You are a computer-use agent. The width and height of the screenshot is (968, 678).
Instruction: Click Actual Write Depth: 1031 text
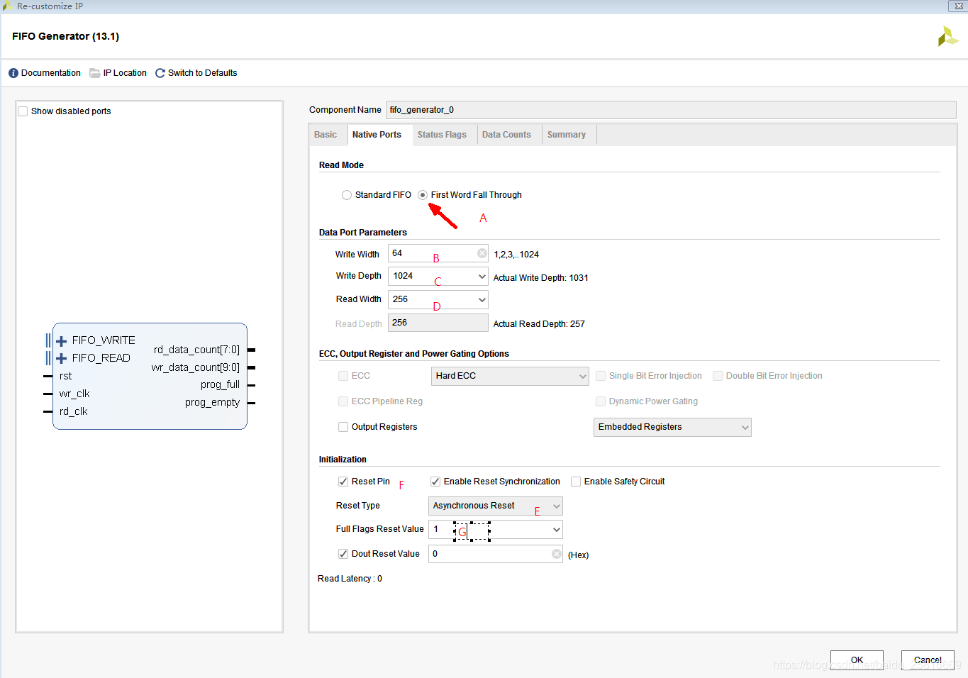pos(541,278)
